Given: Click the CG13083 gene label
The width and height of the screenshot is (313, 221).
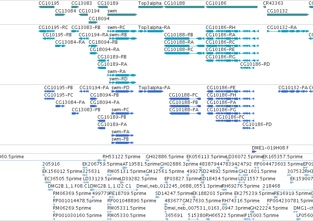Looking at the screenshot, I should click(82, 3).
